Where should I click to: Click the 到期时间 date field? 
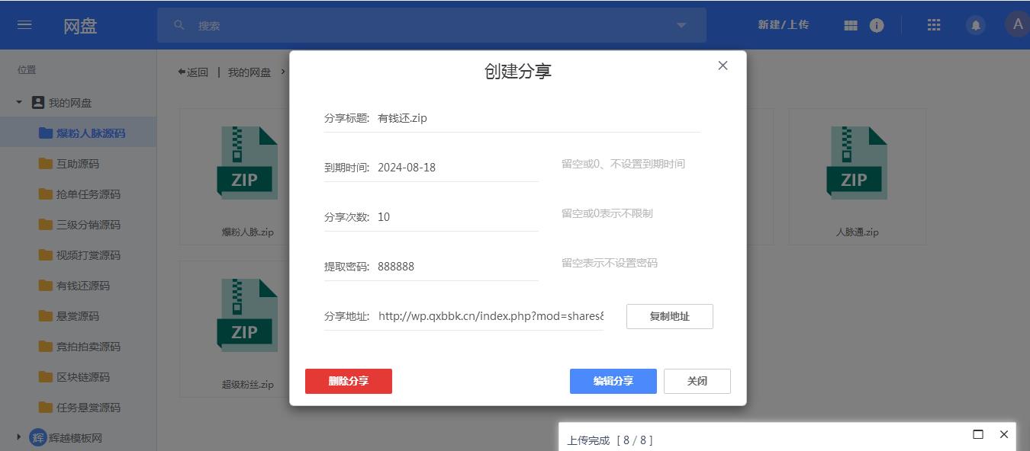[456, 168]
